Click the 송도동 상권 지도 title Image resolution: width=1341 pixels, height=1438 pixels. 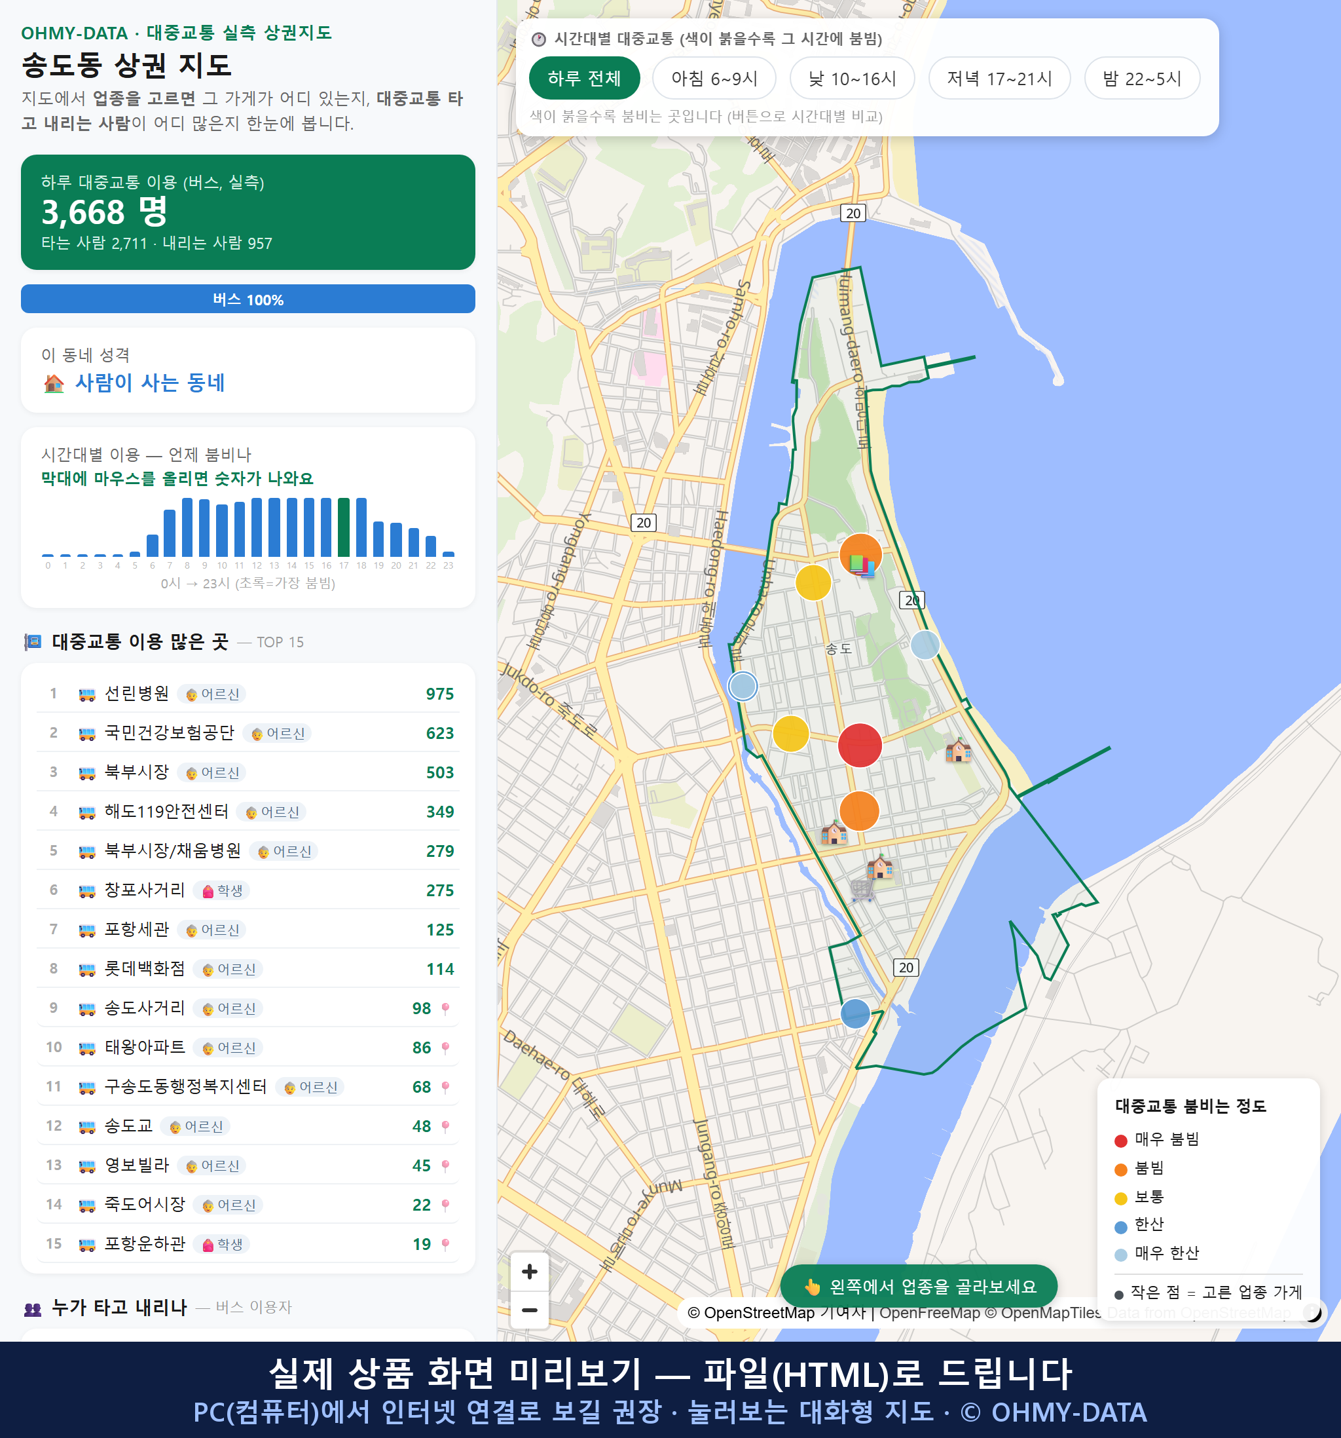[x=126, y=65]
